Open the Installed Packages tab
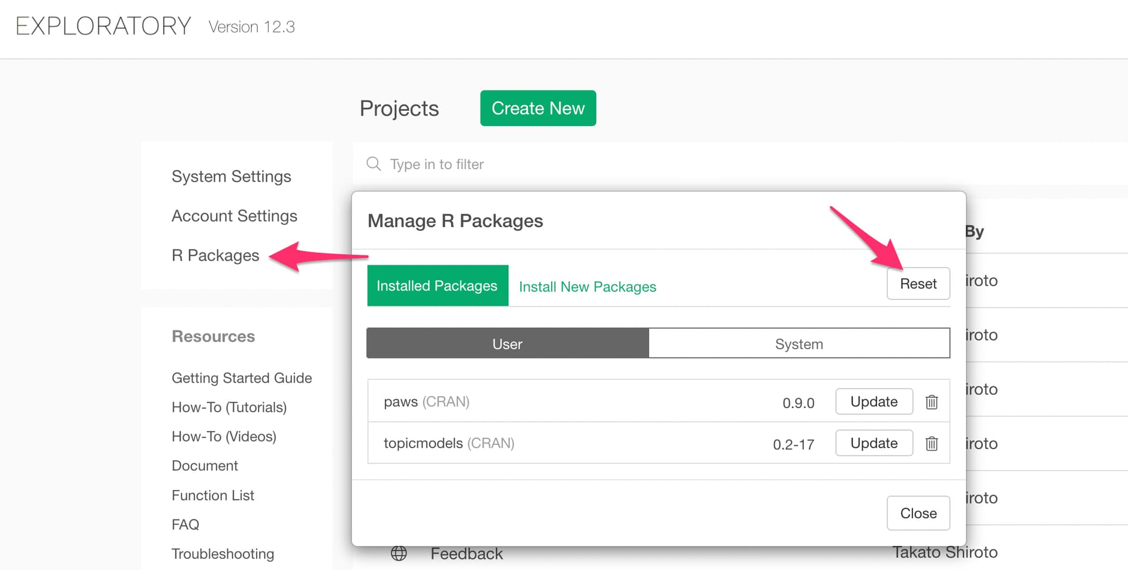Viewport: 1128px width, 570px height. [x=438, y=285]
